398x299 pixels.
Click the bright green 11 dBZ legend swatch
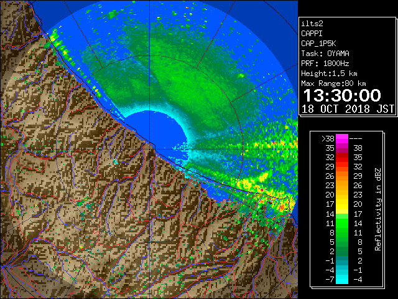(342, 223)
